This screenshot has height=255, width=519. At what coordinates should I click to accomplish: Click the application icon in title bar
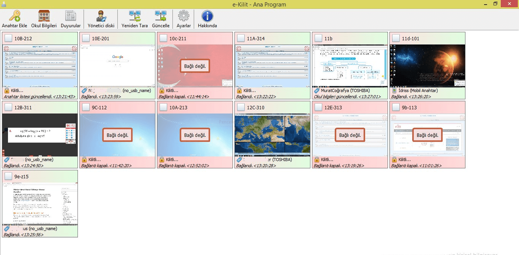pyautogui.click(x=4, y=4)
